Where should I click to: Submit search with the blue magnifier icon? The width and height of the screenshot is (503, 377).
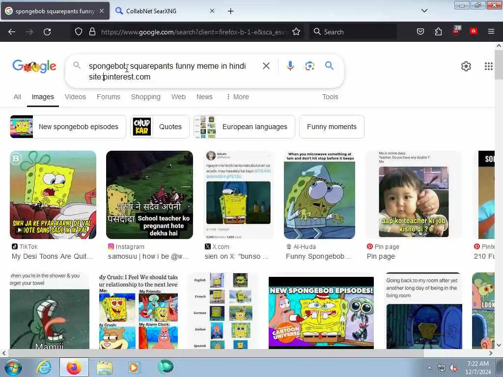[x=329, y=66]
